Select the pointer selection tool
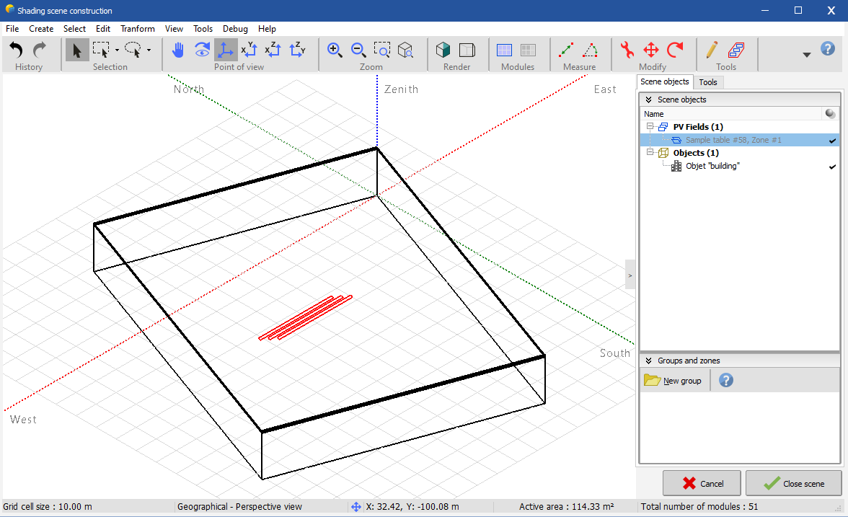848x517 pixels. click(76, 50)
